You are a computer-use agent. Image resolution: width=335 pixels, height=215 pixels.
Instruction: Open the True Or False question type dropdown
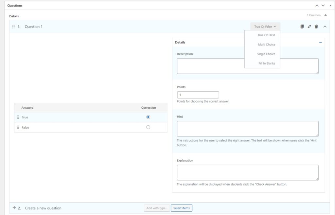pos(265,27)
